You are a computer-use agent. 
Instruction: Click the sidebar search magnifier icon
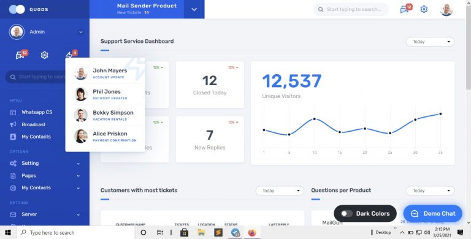coord(13,77)
